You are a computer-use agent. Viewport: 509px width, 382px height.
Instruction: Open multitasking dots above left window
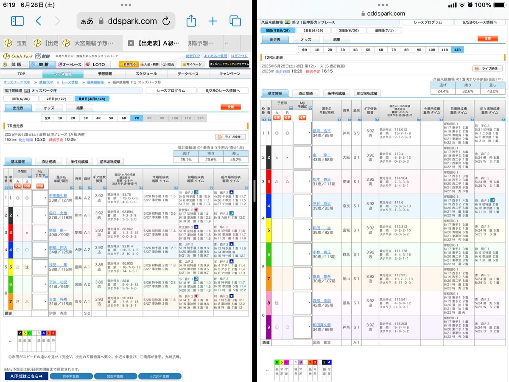click(126, 5)
